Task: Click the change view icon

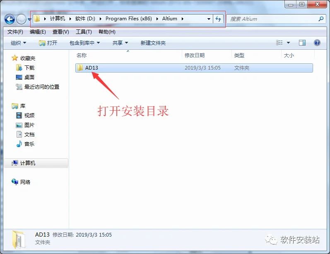Action: click(x=279, y=43)
